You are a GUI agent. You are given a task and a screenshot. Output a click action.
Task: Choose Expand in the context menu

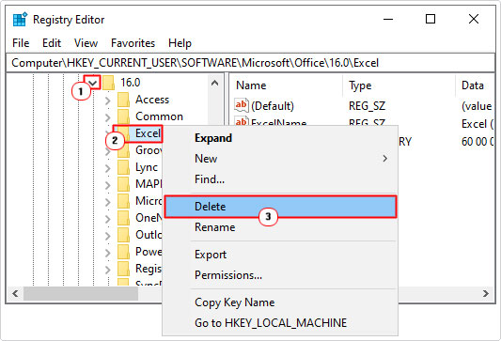(280, 138)
